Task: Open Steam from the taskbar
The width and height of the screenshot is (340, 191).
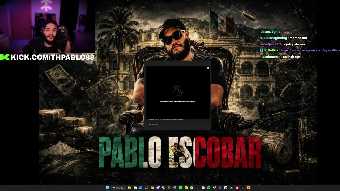Action: 231,188
